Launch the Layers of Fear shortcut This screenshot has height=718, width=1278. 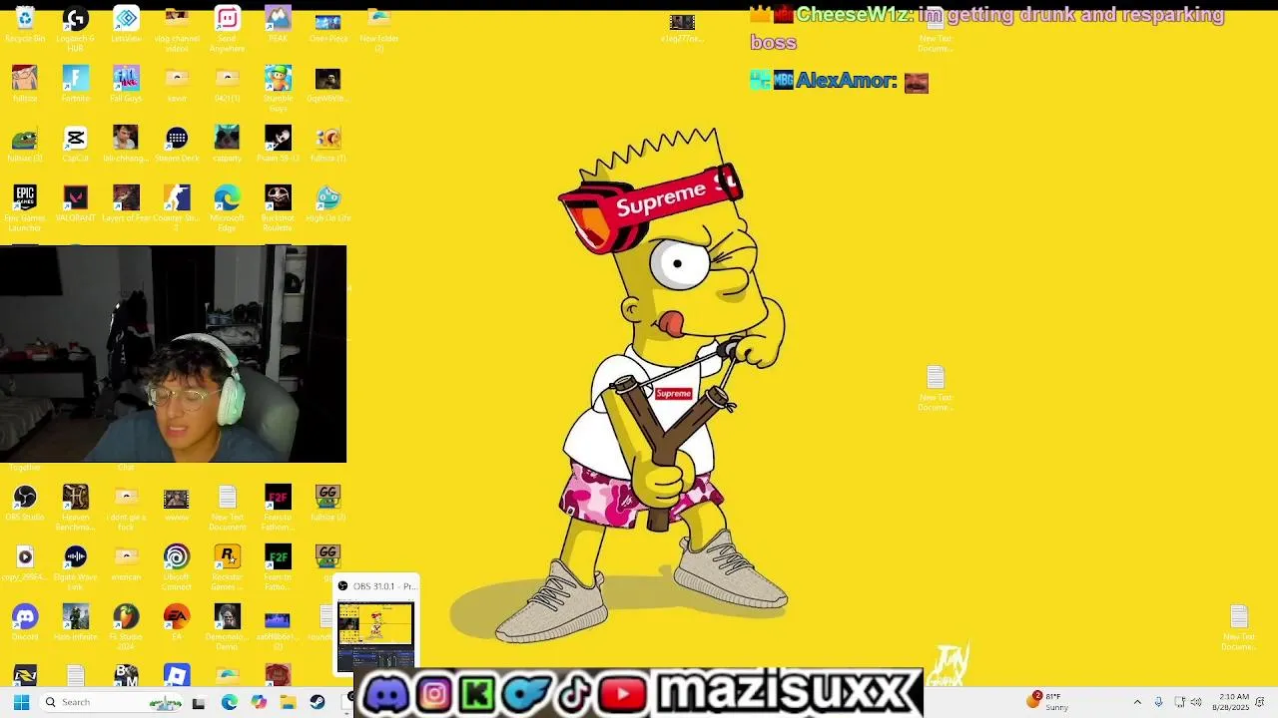(126, 203)
